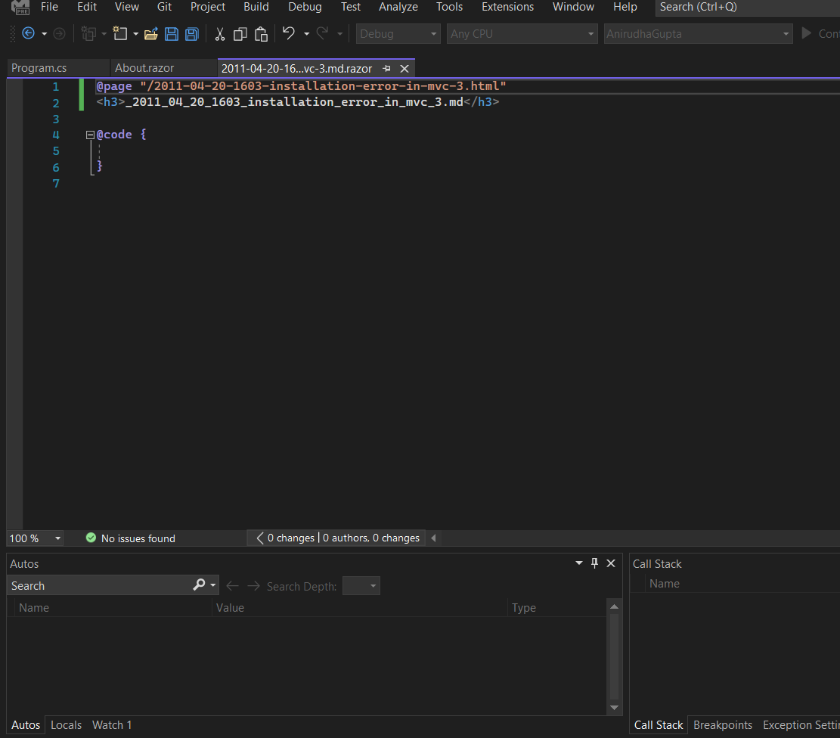Click the Save All icon
The height and width of the screenshot is (738, 840).
pos(191,33)
